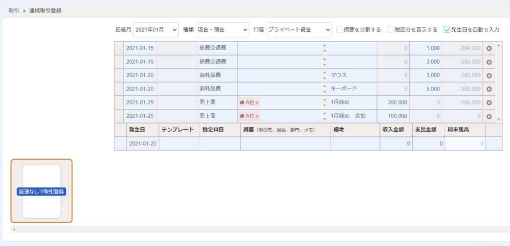The width and height of the screenshot is (510, 246).
Task: Click the 摘要 field in the new entry row
Action: 285,144
